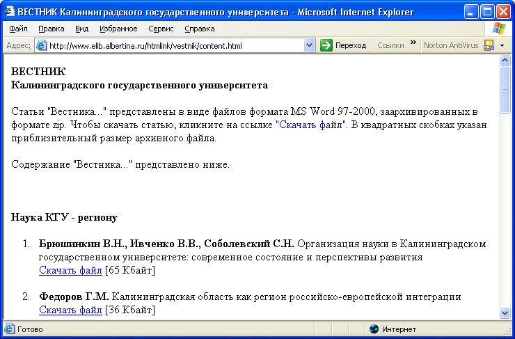Open the Справка menu

(x=200, y=29)
